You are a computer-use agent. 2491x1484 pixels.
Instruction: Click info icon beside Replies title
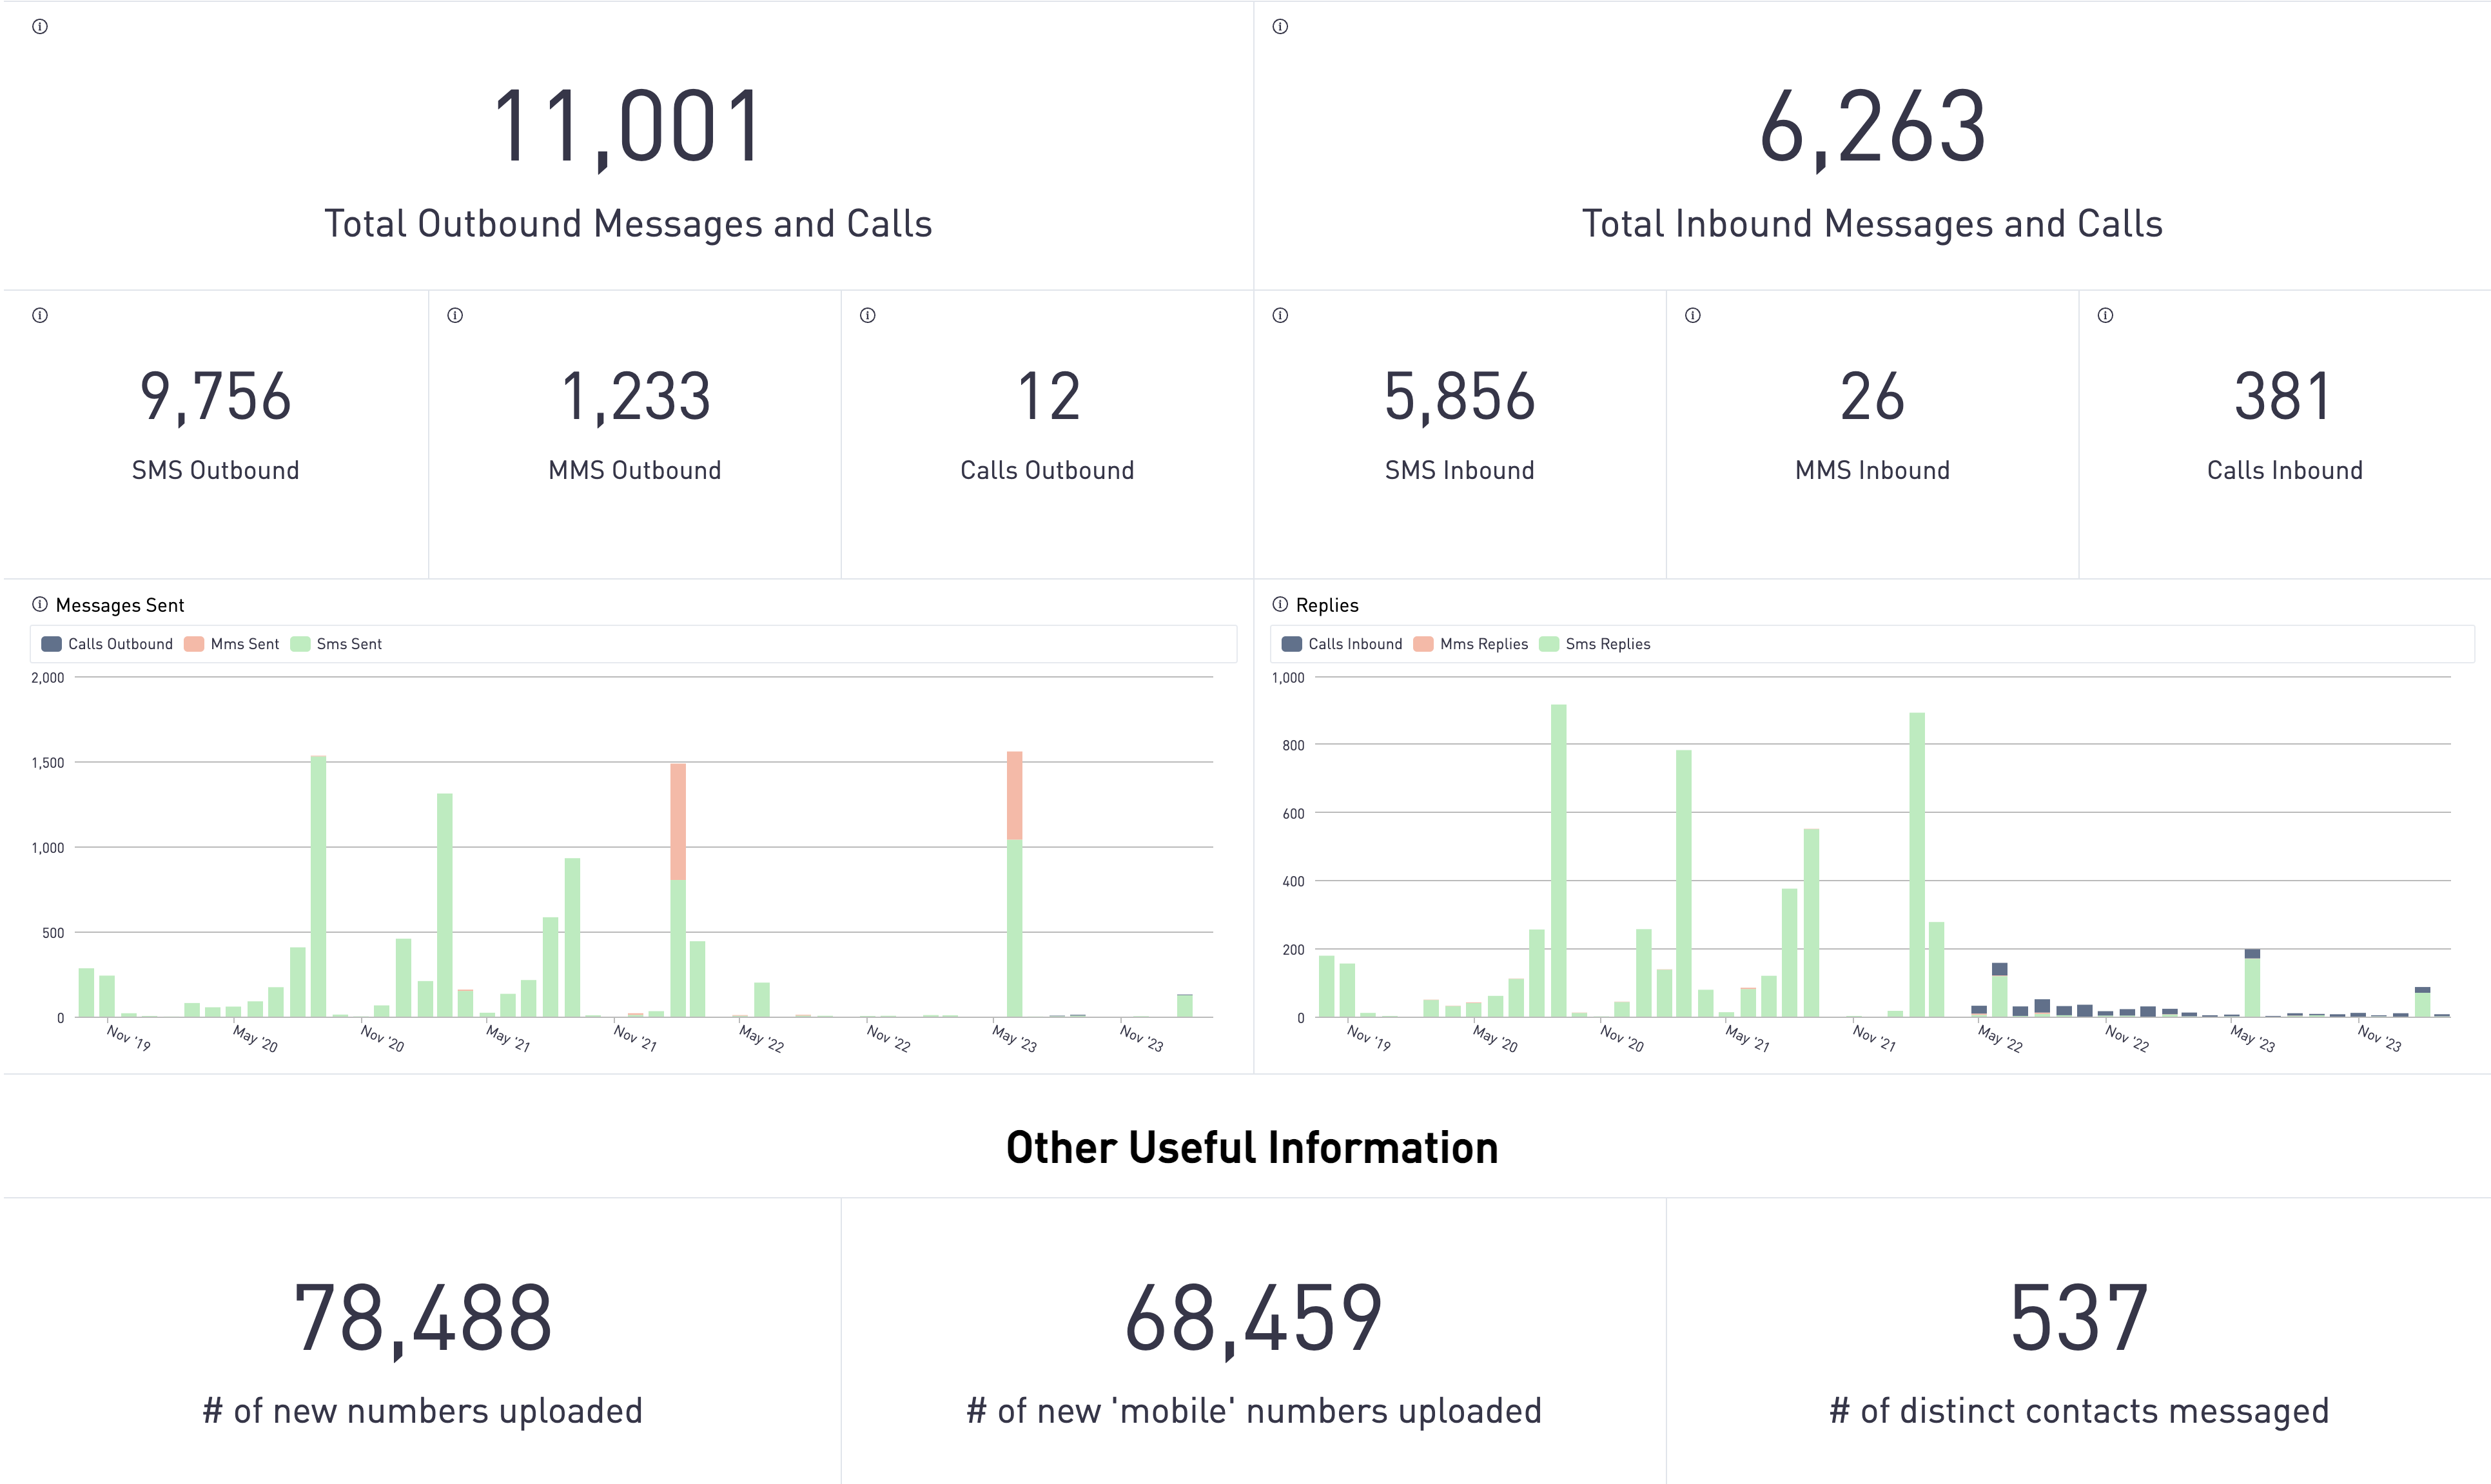coord(1280,604)
